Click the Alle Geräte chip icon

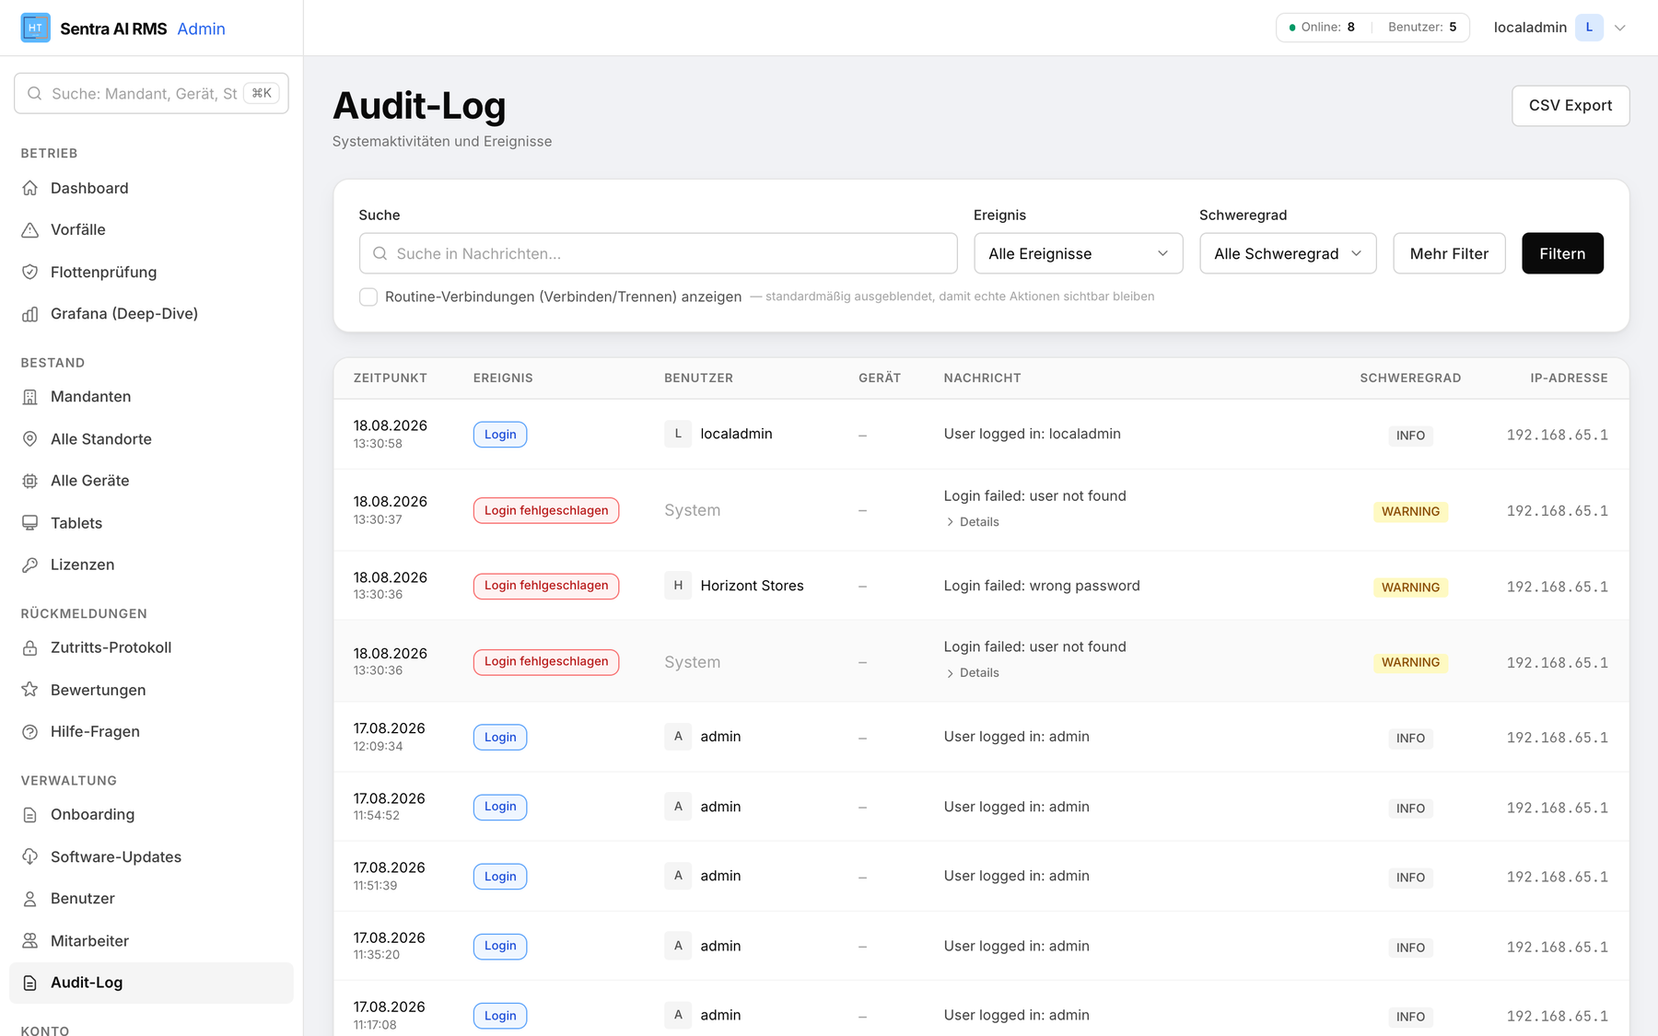30,481
